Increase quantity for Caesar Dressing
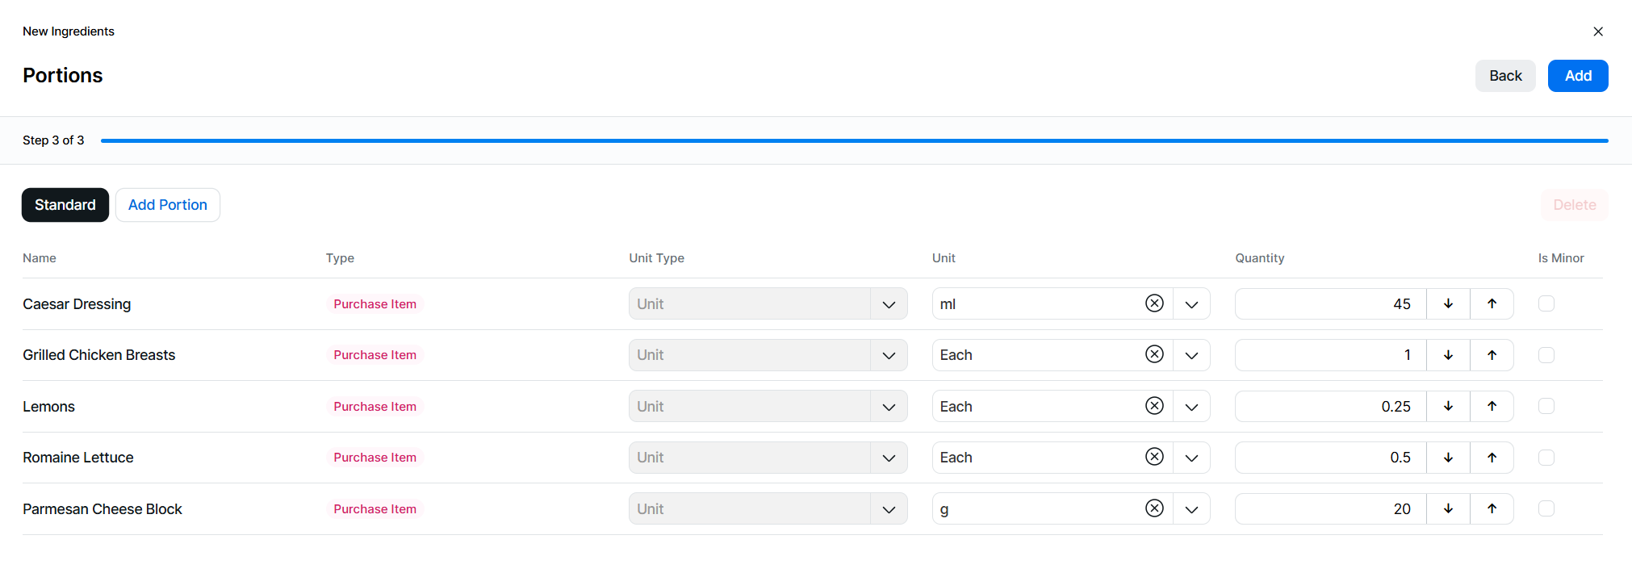1632x573 pixels. click(1492, 303)
